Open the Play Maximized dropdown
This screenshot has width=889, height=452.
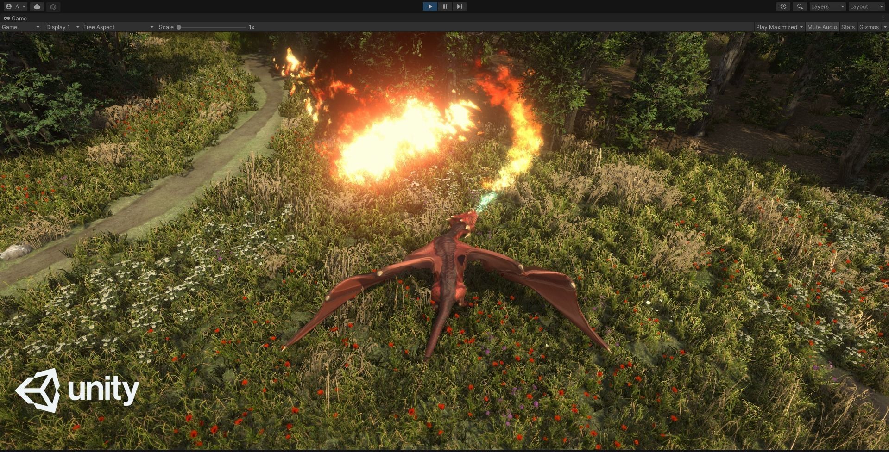(779, 27)
